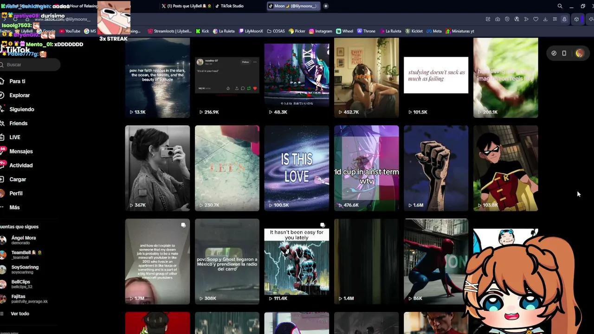594x334 pixels.
Task: Open the LIVE section
Action: coord(15,137)
